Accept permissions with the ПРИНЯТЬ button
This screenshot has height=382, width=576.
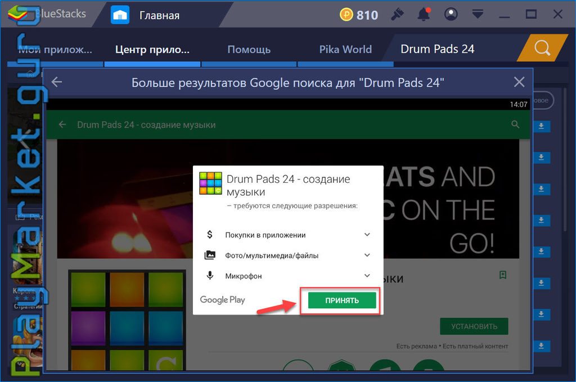342,300
